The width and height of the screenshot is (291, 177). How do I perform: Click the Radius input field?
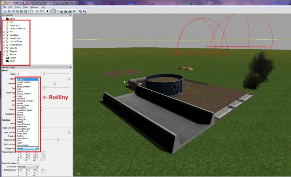click(x=23, y=74)
